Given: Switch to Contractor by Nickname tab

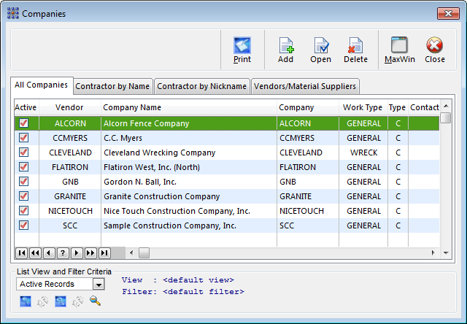Looking at the screenshot, I should pos(201,86).
